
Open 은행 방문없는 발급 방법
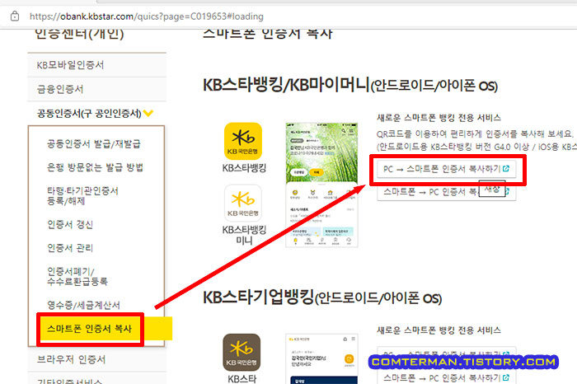95,167
